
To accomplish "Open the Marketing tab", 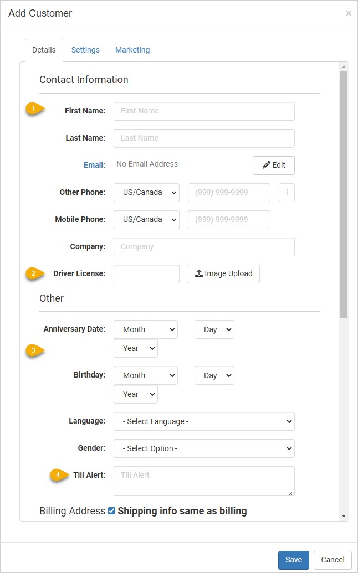I will [132, 50].
